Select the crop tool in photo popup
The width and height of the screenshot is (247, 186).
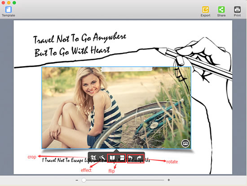click(x=93, y=157)
